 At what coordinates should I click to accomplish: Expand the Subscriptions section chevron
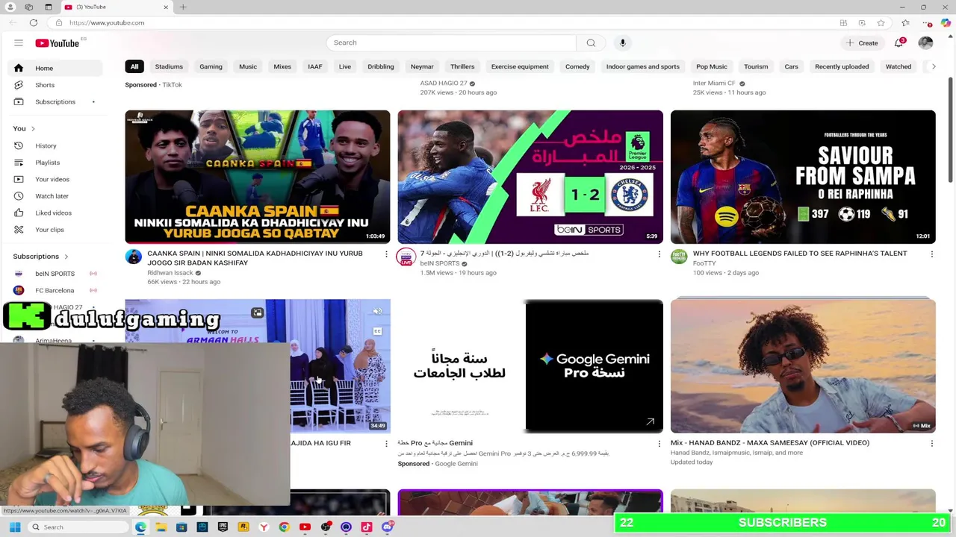point(66,257)
